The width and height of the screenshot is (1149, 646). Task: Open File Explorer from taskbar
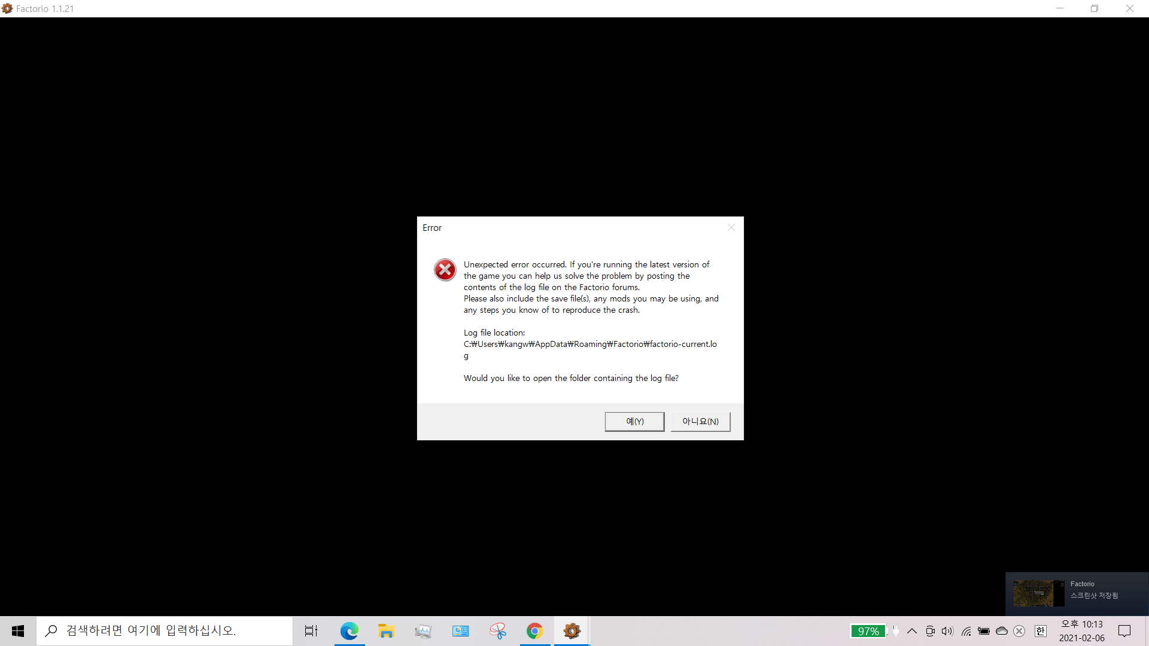coord(386,631)
